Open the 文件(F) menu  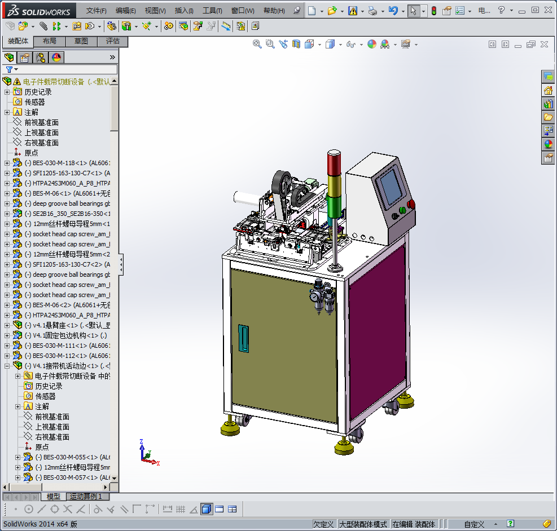96,11
